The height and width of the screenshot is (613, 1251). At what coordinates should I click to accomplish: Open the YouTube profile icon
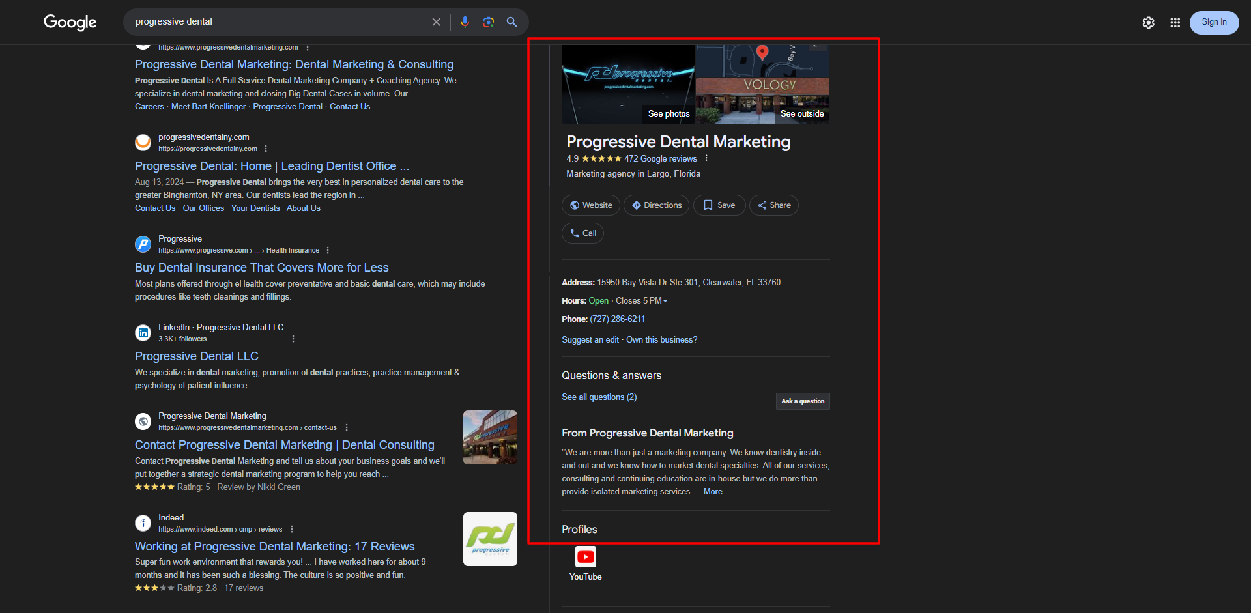click(x=585, y=557)
